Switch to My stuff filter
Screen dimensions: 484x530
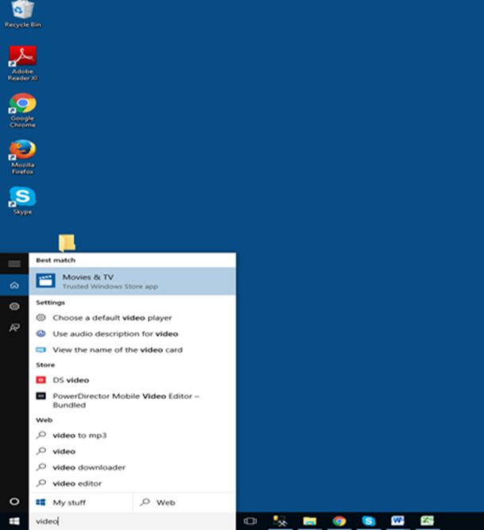point(81,503)
